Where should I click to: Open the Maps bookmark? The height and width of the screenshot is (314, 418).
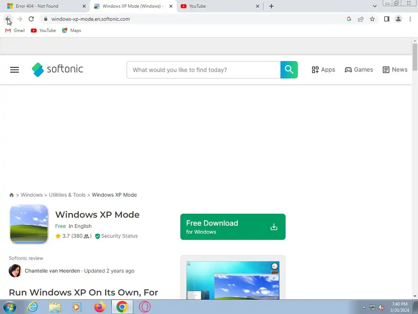pos(71,31)
